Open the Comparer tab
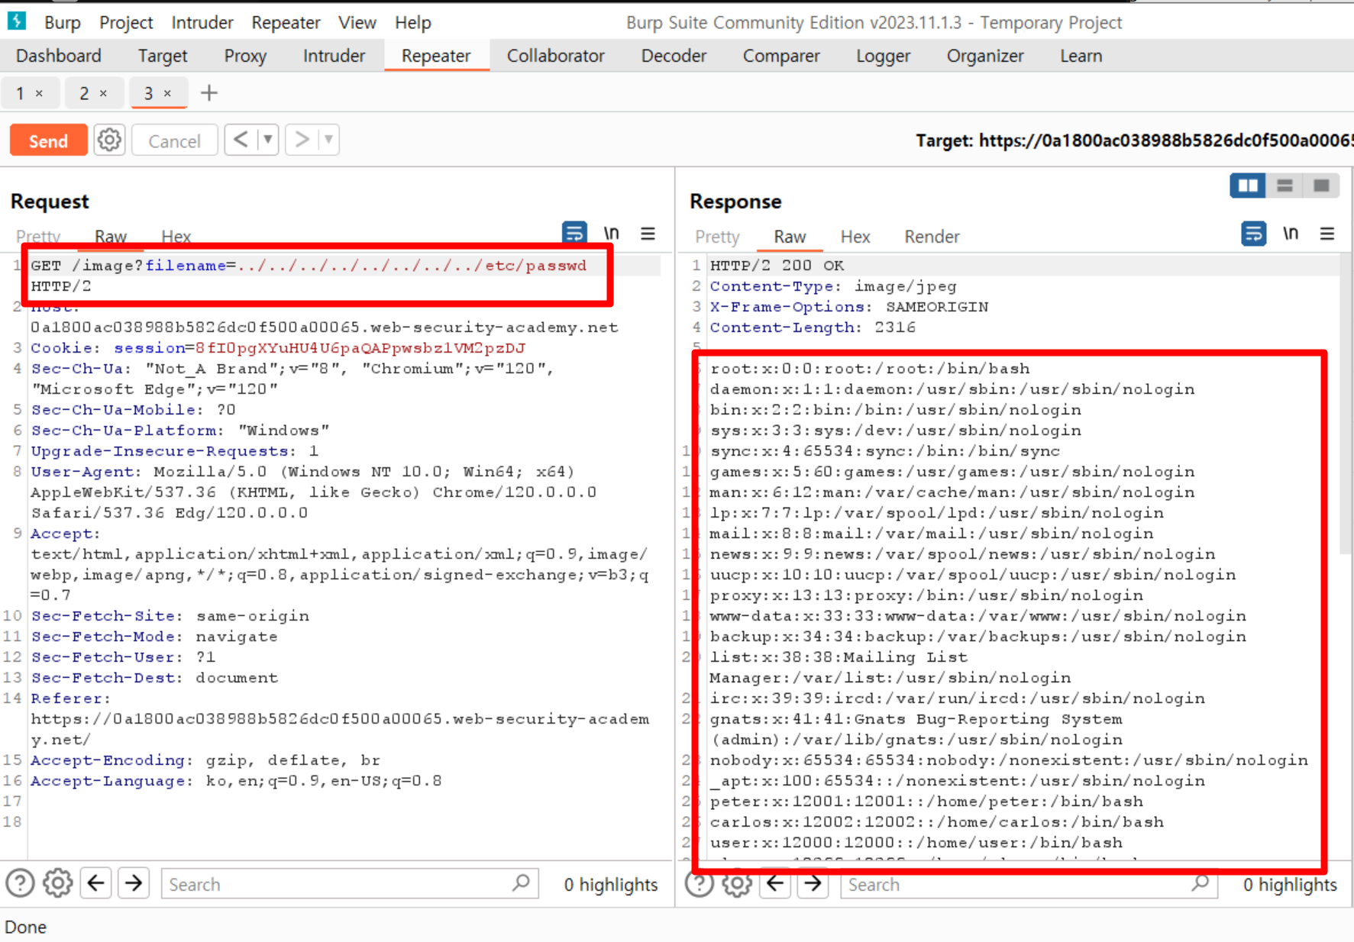Viewport: 1354px width, 942px height. pos(781,56)
